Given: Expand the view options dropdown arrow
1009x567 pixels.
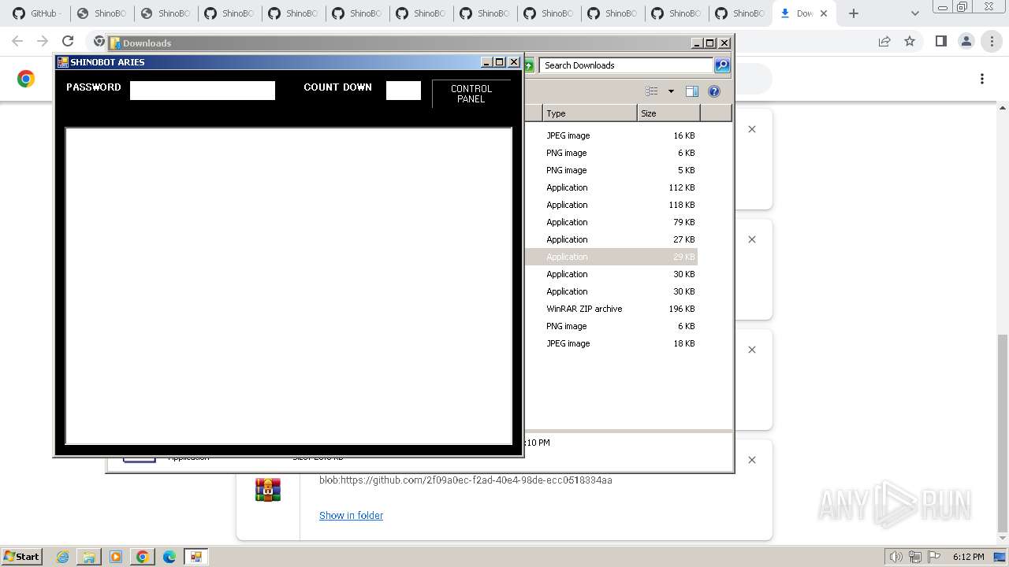Looking at the screenshot, I should [671, 91].
